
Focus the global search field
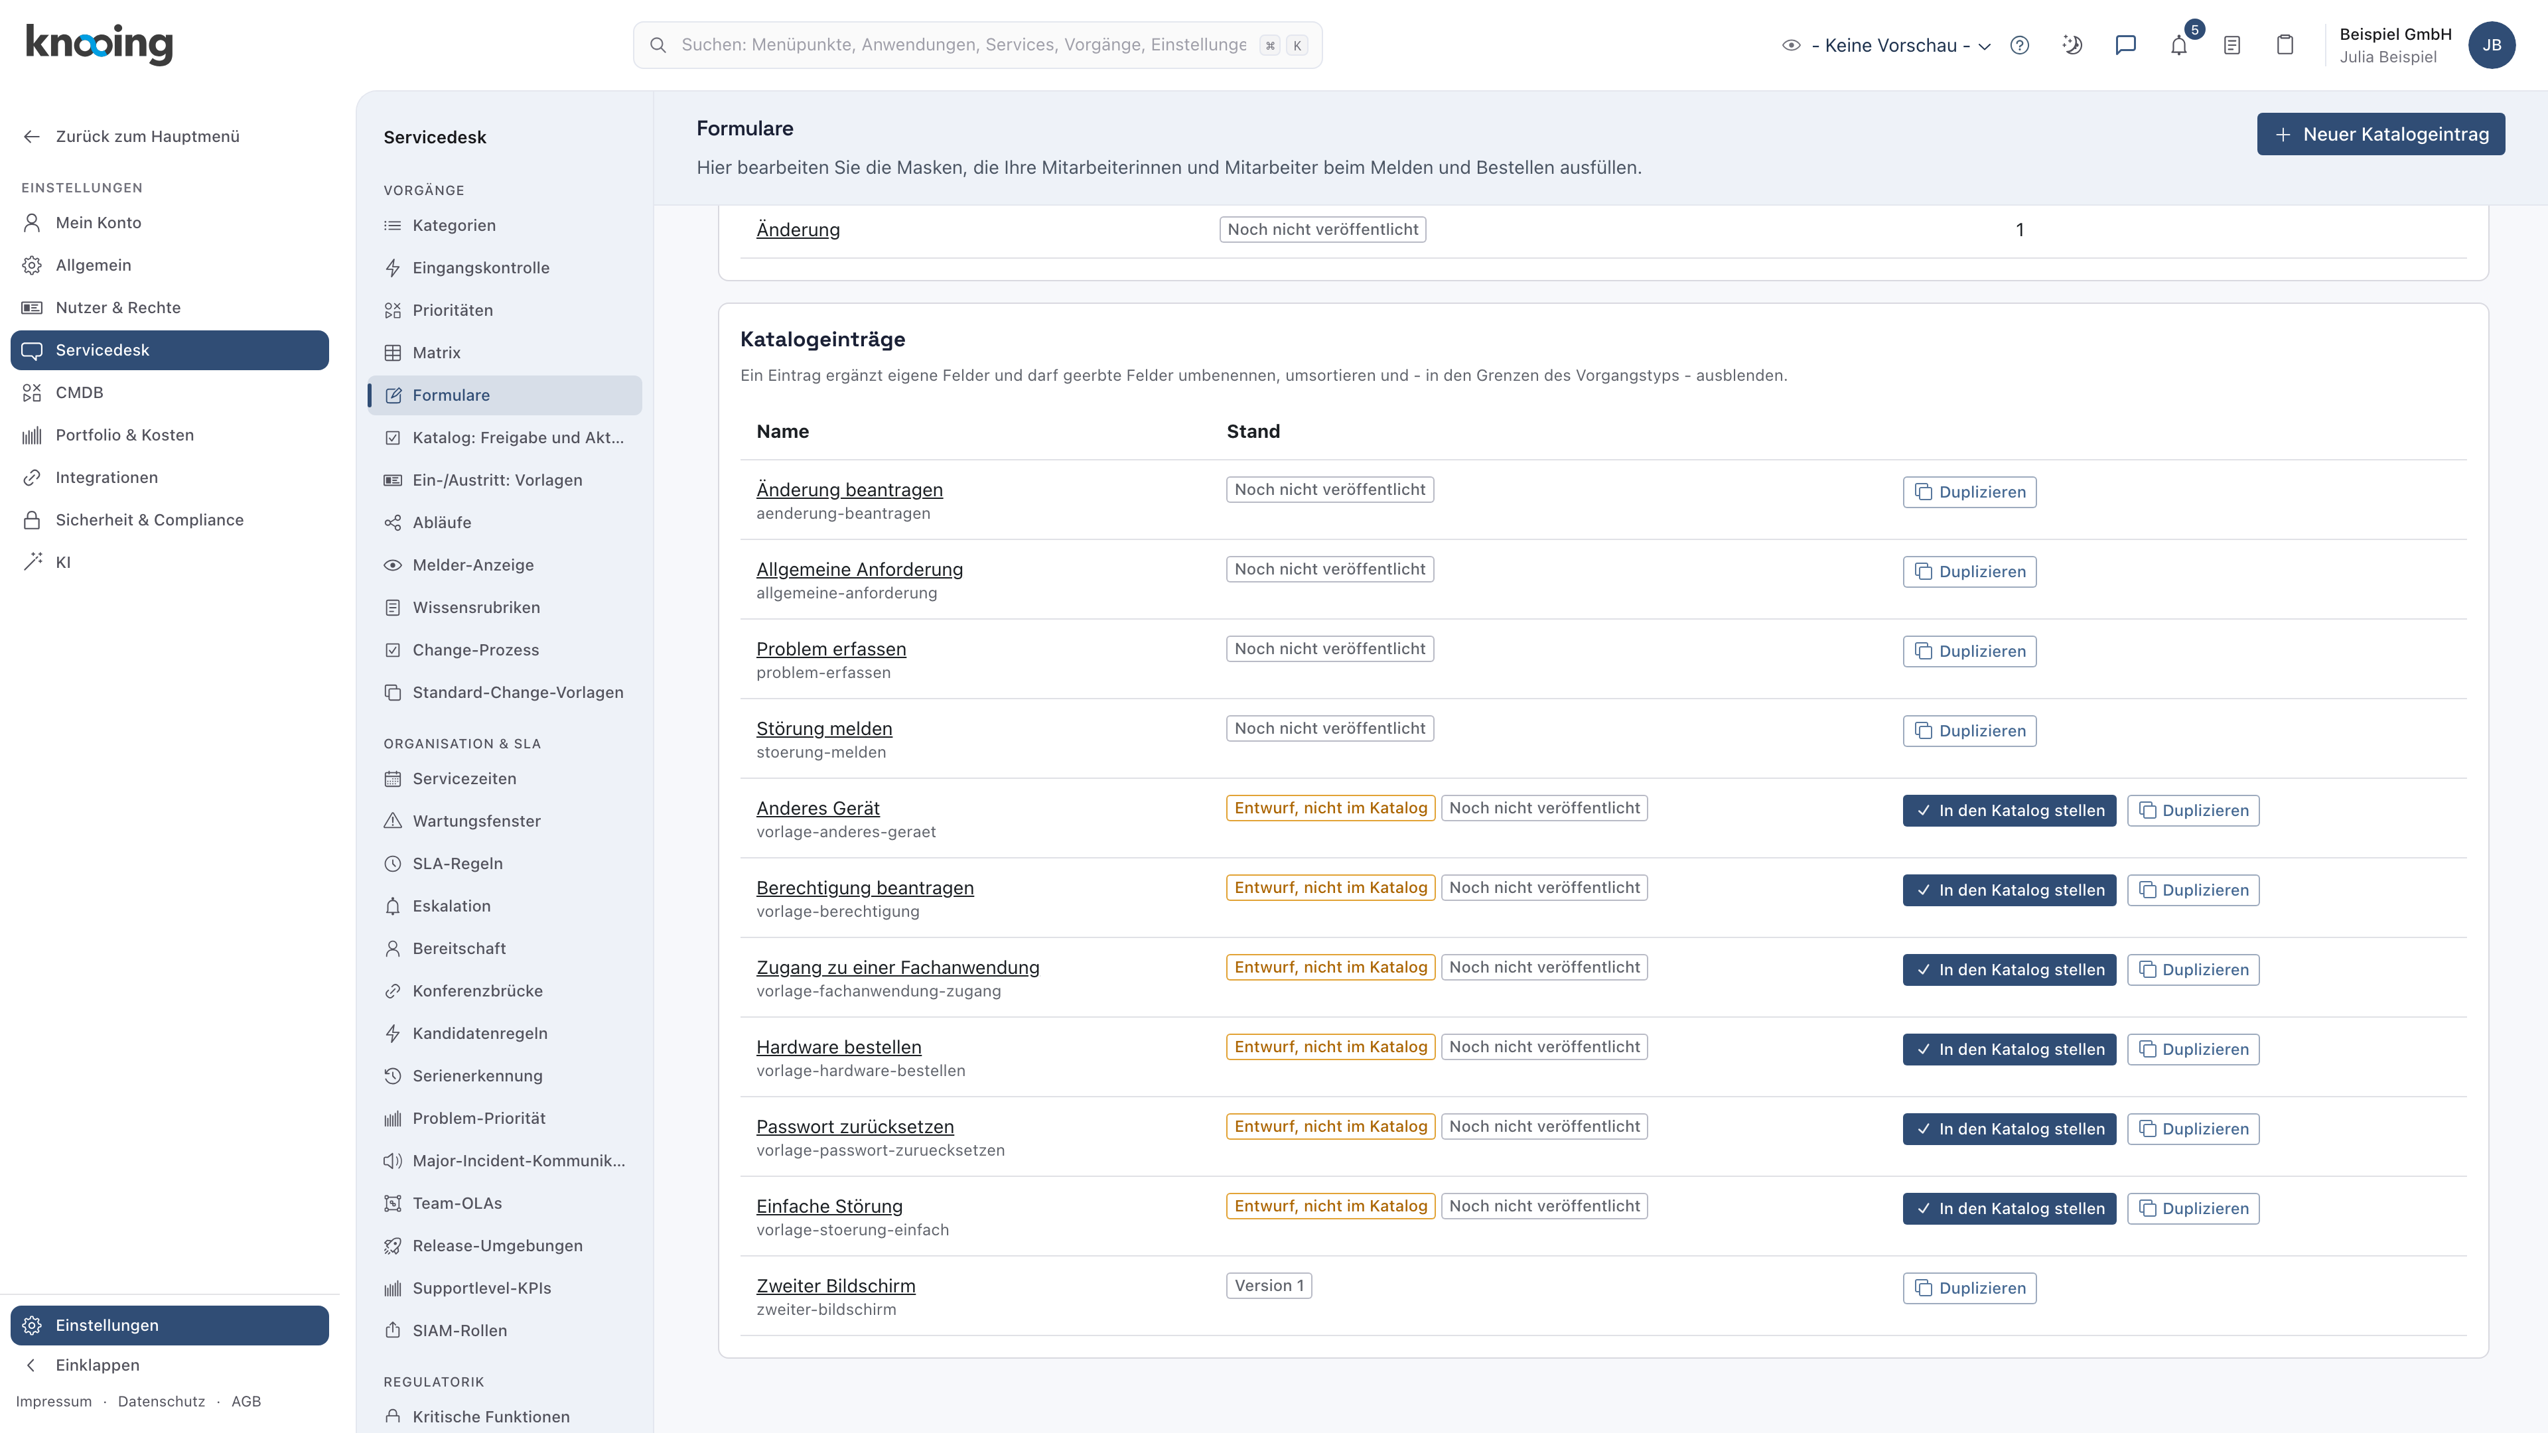click(977, 46)
